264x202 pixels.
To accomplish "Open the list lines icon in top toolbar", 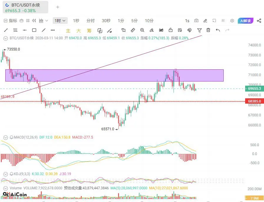I will coord(223,21).
